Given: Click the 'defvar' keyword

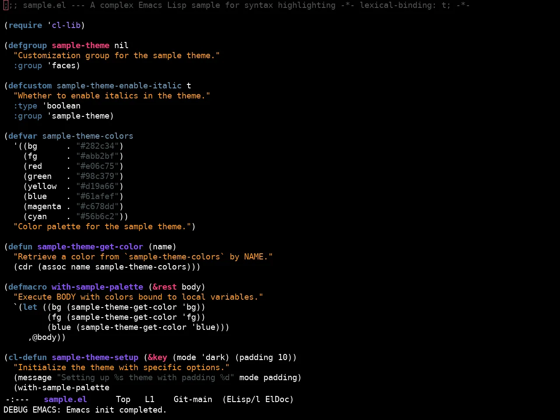Looking at the screenshot, I should tap(23, 136).
